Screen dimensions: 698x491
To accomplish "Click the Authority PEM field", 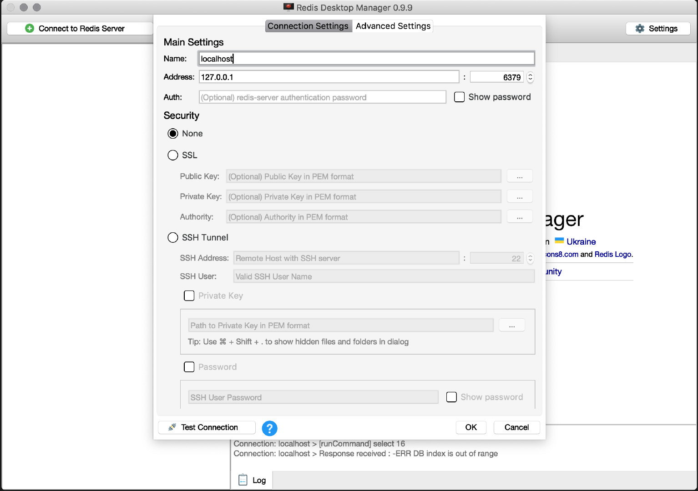I will click(x=364, y=217).
